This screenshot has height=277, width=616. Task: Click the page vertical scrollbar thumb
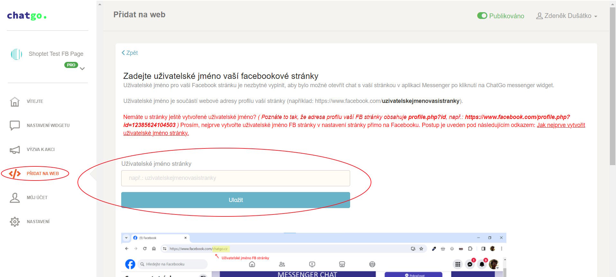tap(613, 86)
